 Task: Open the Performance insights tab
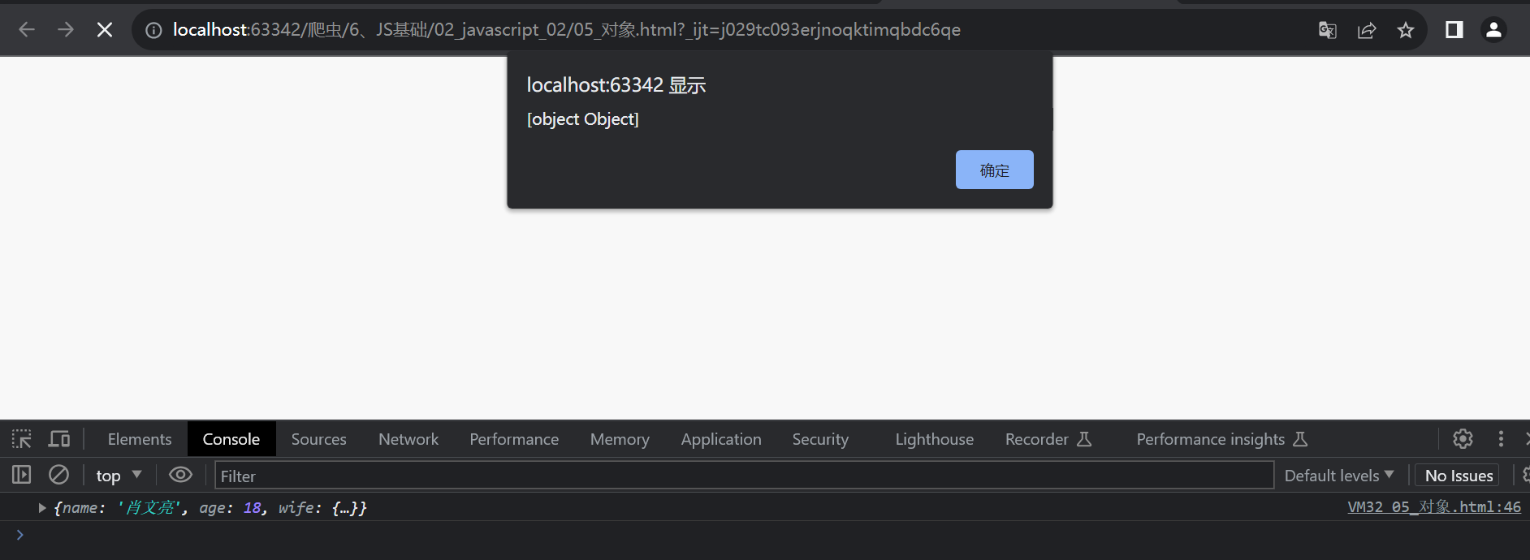[1221, 439]
